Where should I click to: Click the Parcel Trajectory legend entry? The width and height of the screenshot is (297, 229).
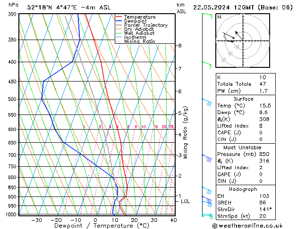pos(142,25)
